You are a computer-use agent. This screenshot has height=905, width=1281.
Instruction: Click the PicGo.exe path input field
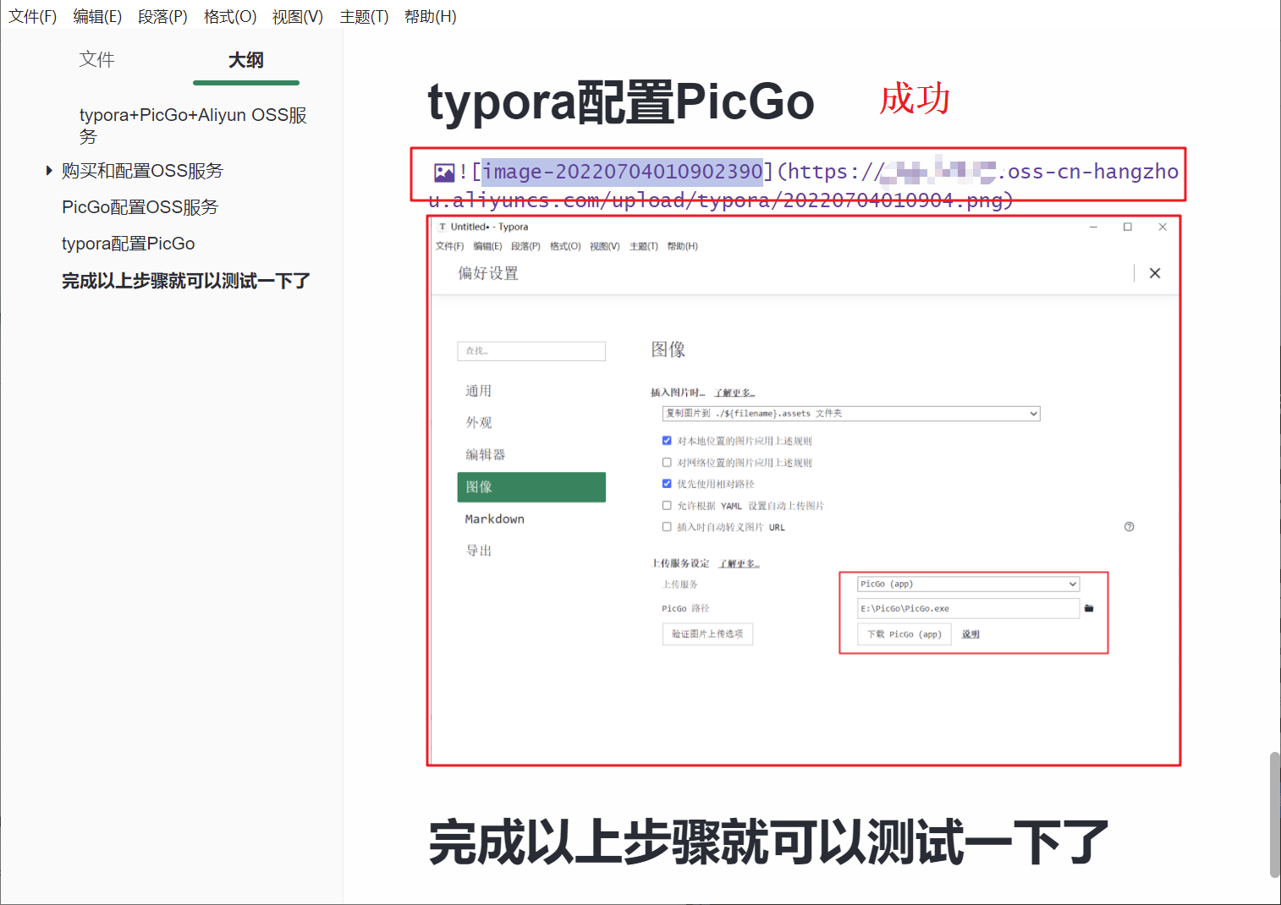[968, 608]
